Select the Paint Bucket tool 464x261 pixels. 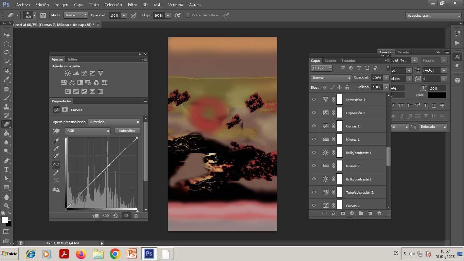point(6,134)
